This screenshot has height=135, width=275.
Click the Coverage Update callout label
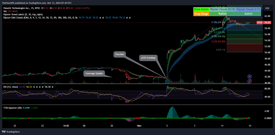(x=94, y=73)
